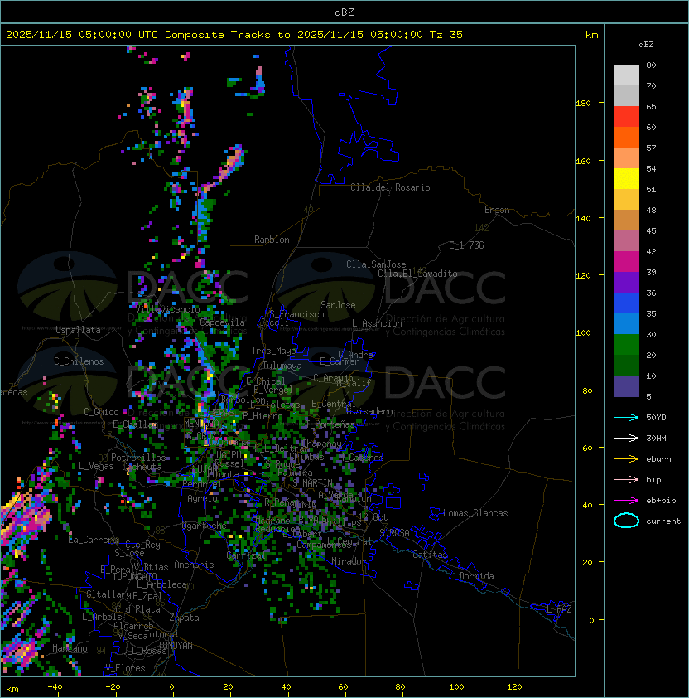689x698 pixels.
Task: Click the 'eburn' legend label
Action: [x=658, y=459]
